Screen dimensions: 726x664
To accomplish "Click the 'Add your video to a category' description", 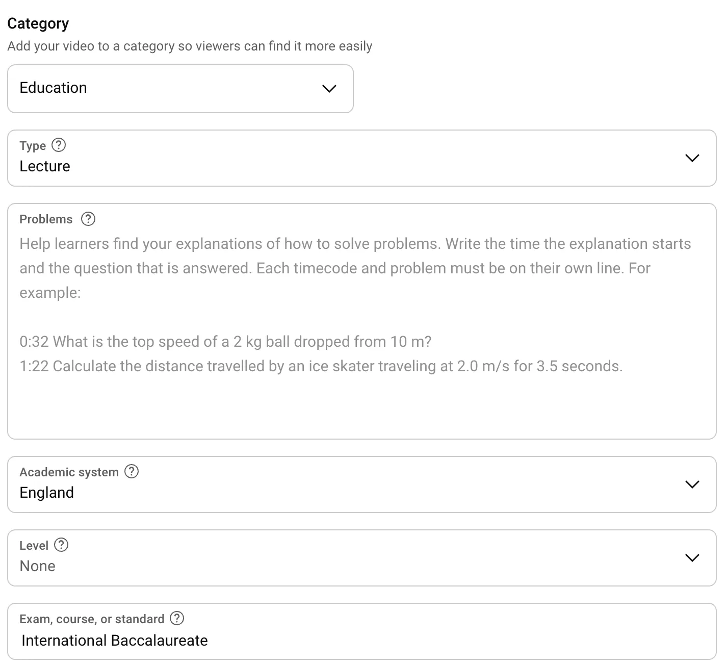I will pyautogui.click(x=190, y=46).
